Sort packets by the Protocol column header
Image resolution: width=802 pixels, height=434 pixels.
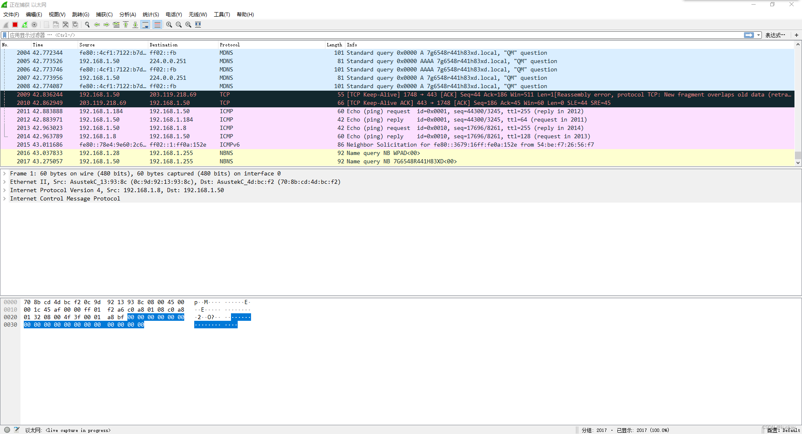pyautogui.click(x=272, y=45)
